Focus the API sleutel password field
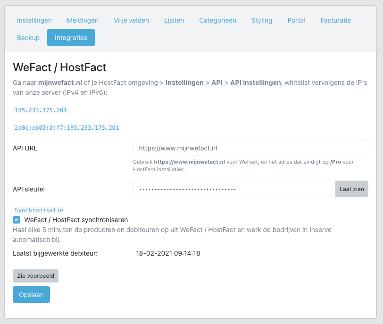 (x=234, y=189)
